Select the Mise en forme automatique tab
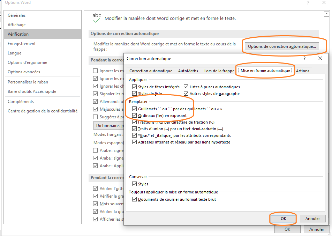332x236 pixels. (265, 71)
